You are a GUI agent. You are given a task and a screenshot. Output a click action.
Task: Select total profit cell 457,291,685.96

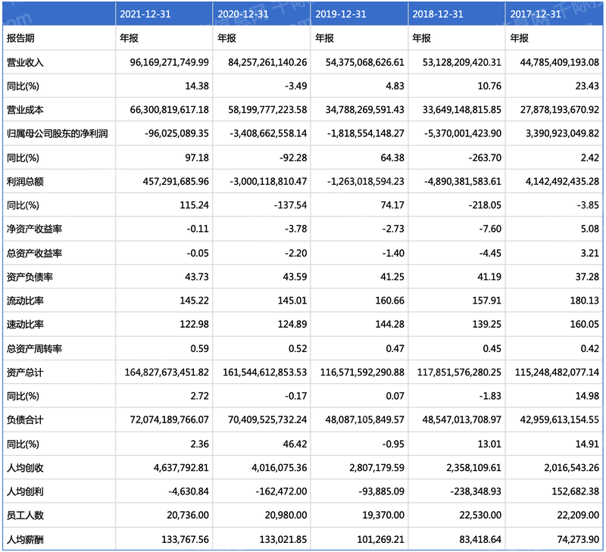(x=176, y=181)
